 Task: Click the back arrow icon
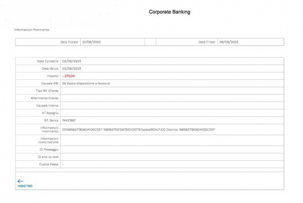[x=19, y=181]
